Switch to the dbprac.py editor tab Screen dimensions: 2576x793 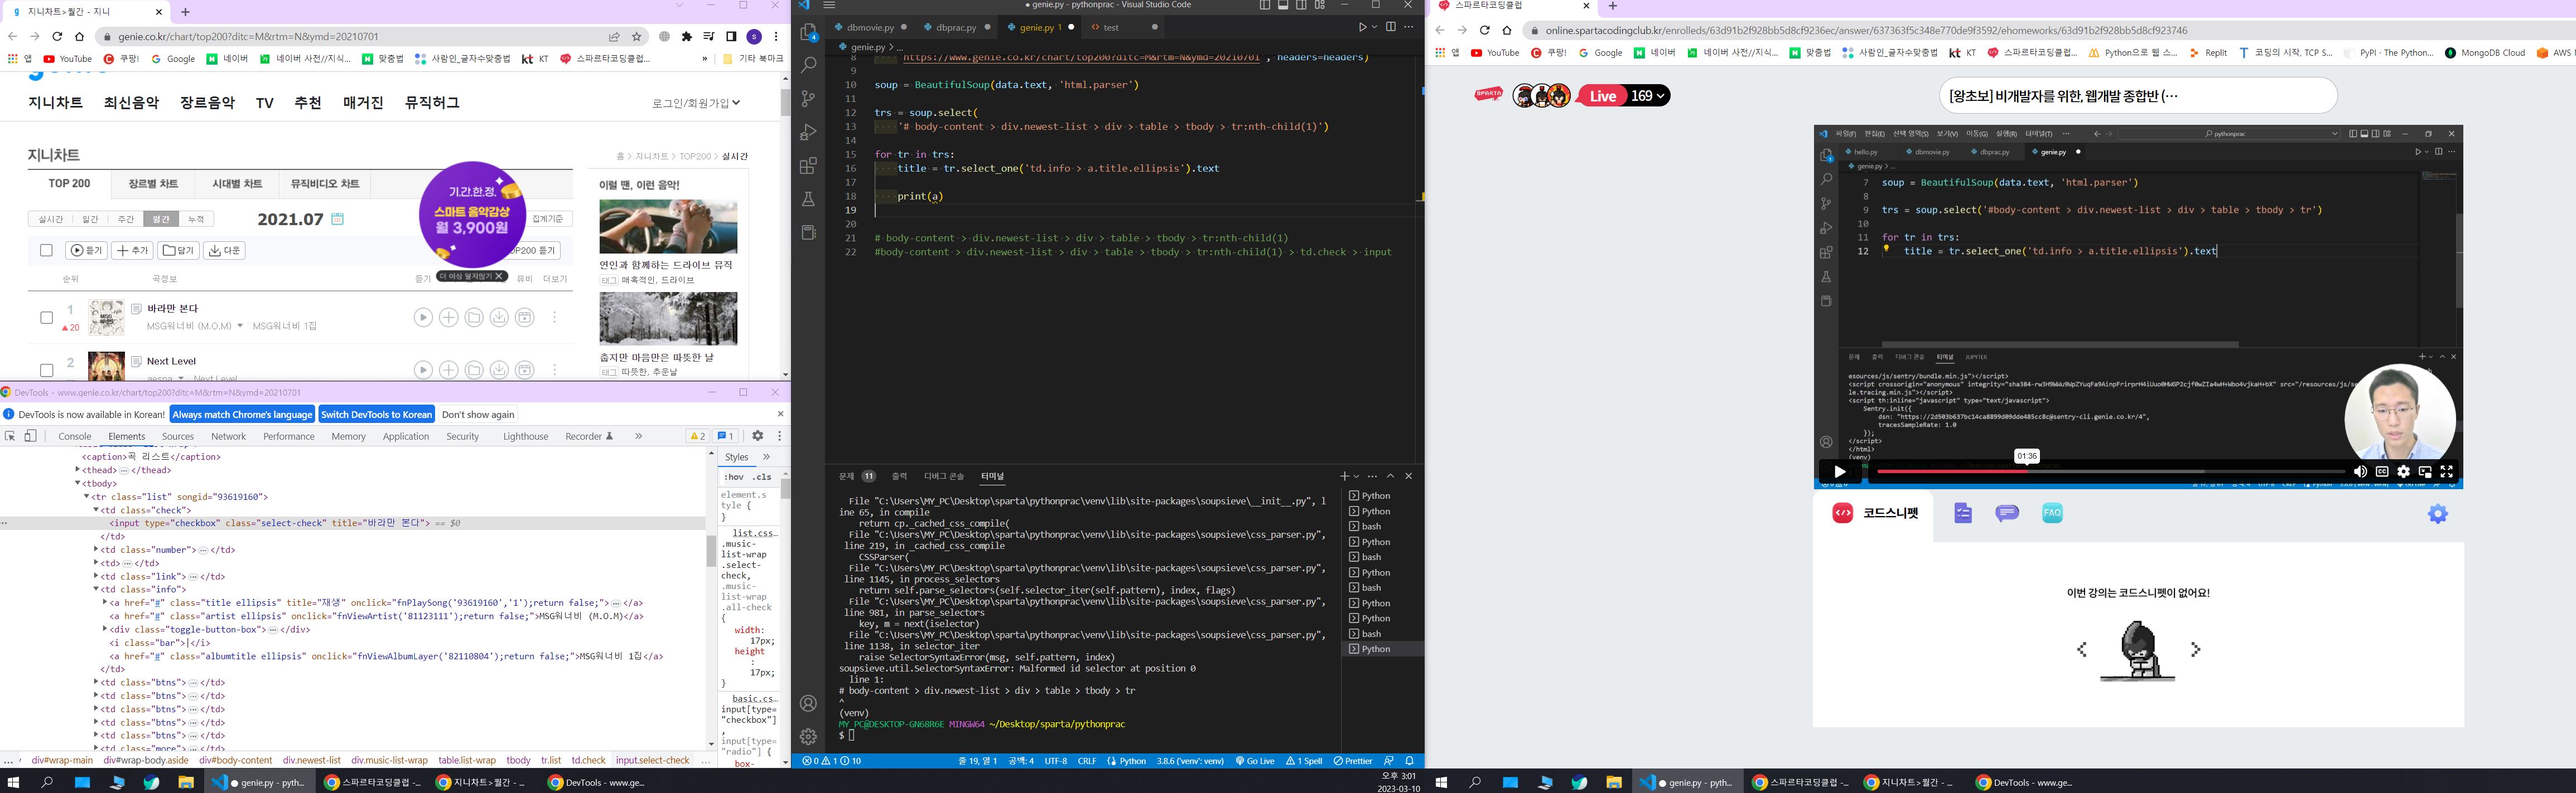point(955,27)
